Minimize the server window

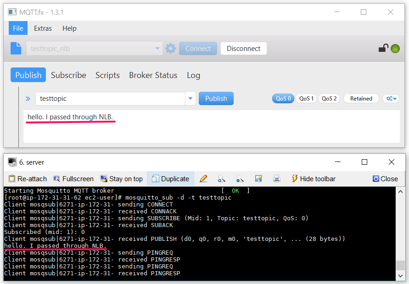pos(338,162)
